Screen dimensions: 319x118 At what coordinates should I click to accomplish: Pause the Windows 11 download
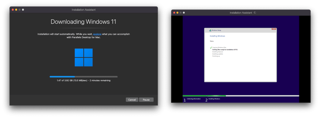146,100
